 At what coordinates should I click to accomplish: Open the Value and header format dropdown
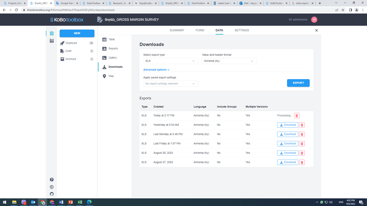[229, 61]
